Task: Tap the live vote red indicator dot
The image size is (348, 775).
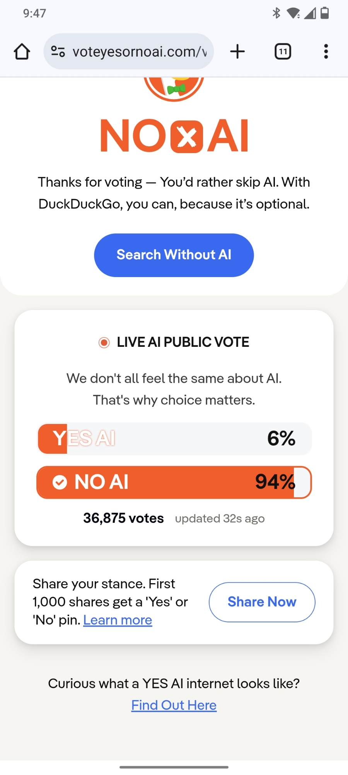Action: point(104,343)
